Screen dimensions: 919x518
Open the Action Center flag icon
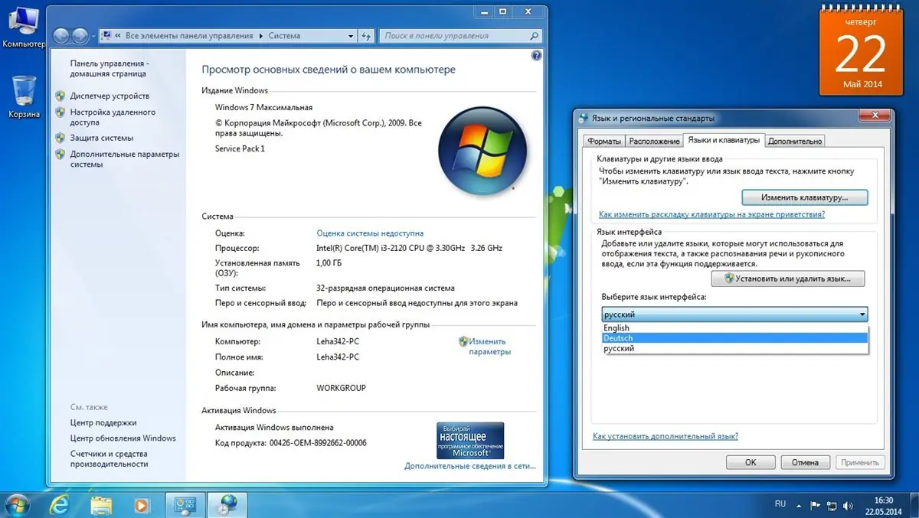point(816,505)
